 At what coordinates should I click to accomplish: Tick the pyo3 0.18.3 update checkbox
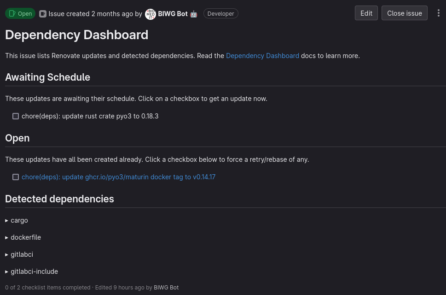[x=16, y=116]
